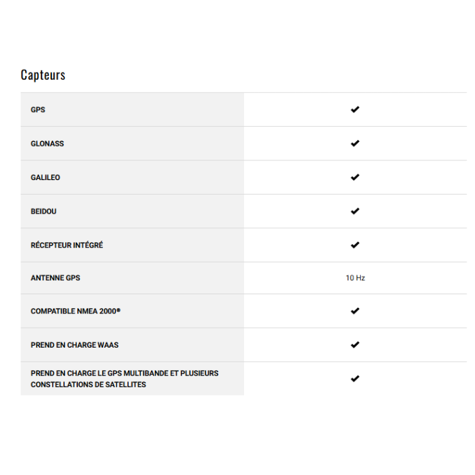Click the BEIDOU row label
Image resolution: width=475 pixels, height=475 pixels.
44,211
